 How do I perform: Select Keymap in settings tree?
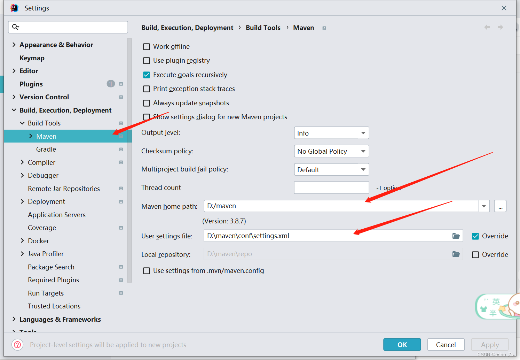point(32,58)
